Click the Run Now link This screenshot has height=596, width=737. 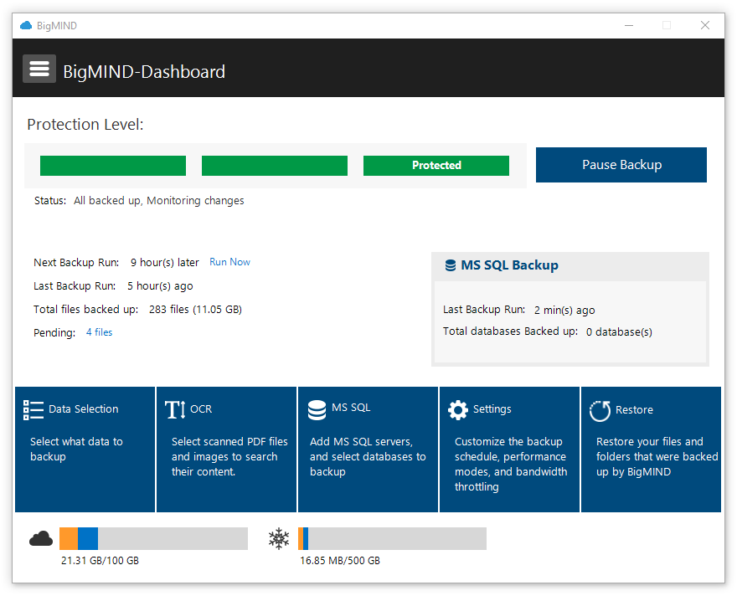[229, 262]
